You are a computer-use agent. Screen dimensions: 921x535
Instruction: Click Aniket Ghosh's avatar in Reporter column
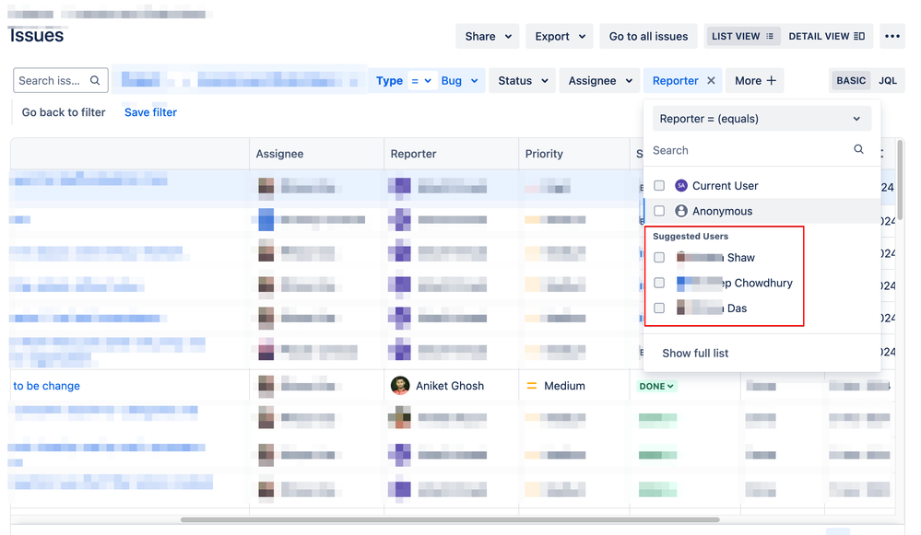(x=400, y=386)
